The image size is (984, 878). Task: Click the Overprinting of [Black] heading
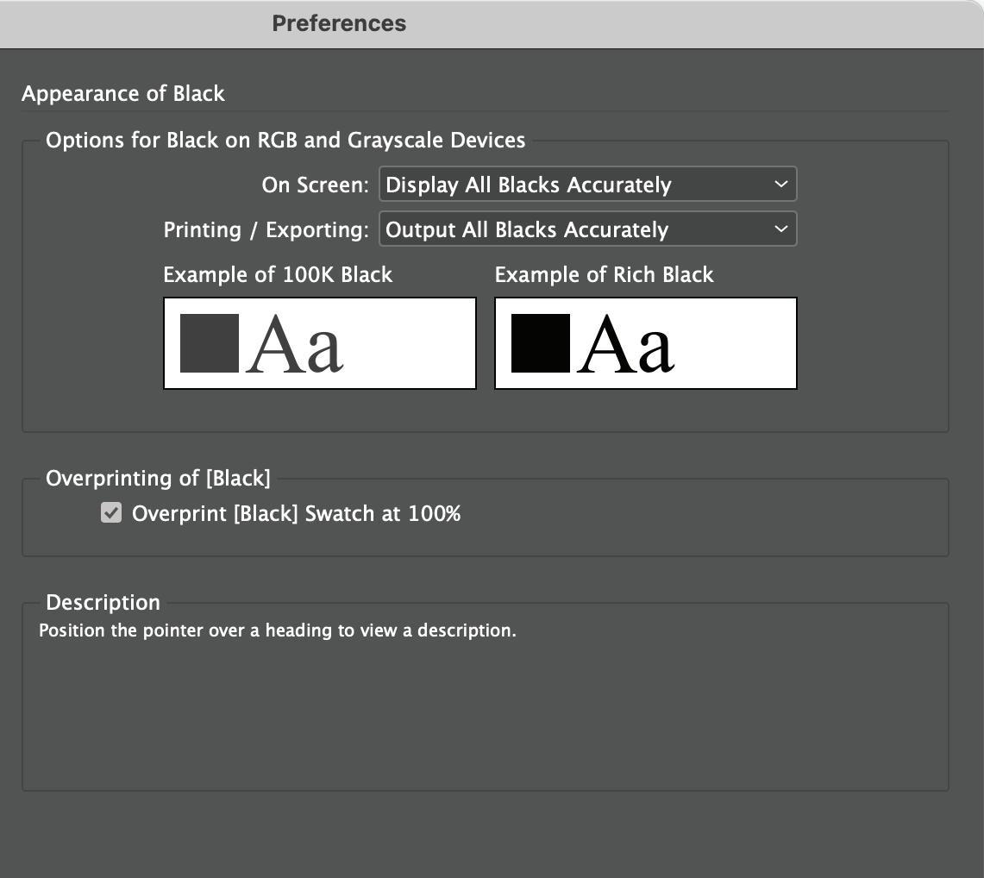158,479
